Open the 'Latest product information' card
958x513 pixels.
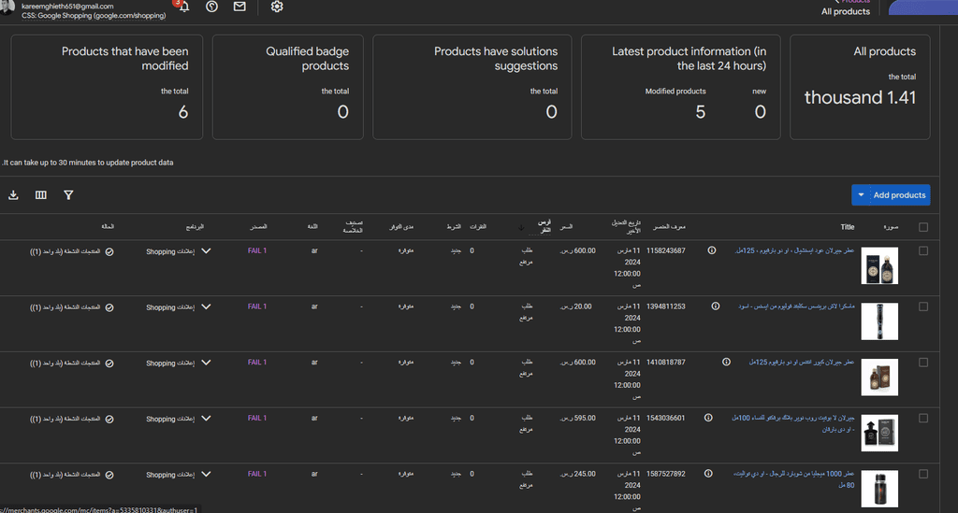point(681,87)
